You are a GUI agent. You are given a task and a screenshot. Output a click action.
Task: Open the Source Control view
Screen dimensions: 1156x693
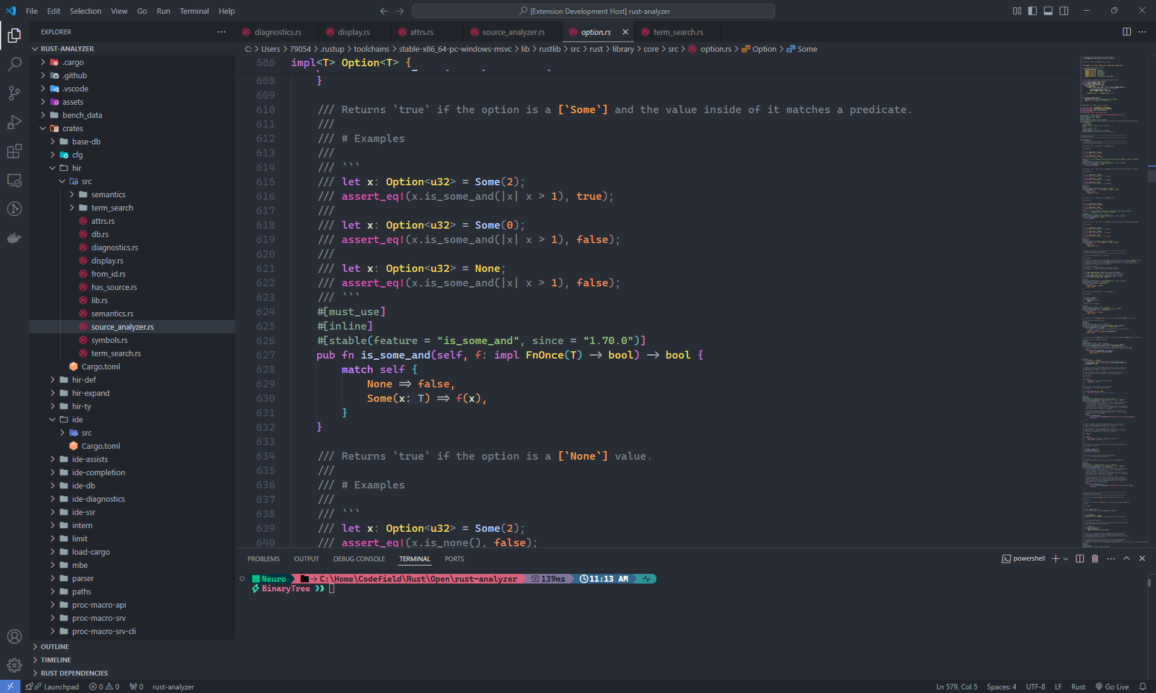click(14, 93)
